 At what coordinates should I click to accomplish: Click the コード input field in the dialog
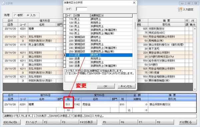click(82, 9)
